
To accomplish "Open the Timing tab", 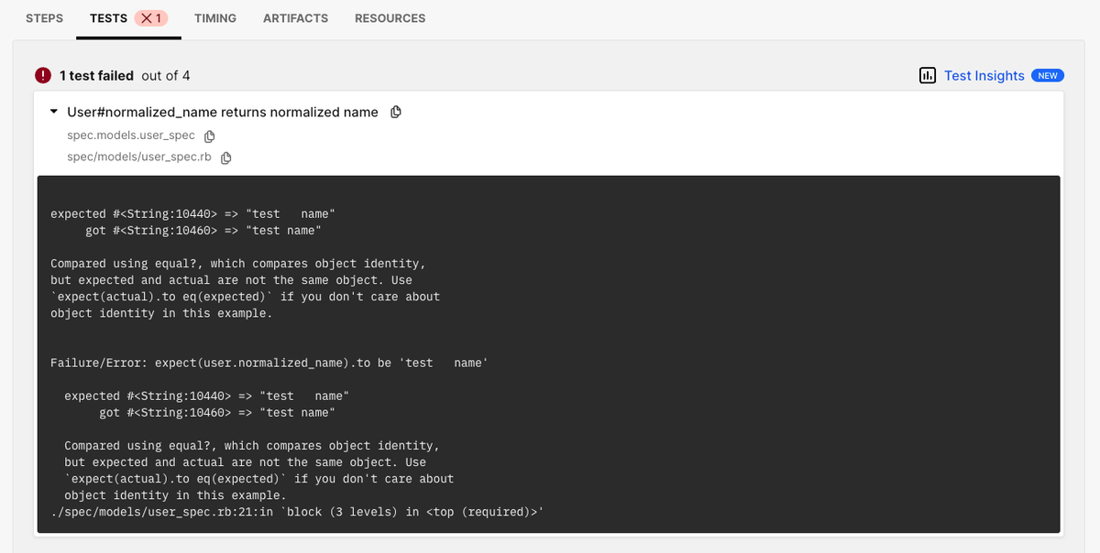I will (x=215, y=18).
